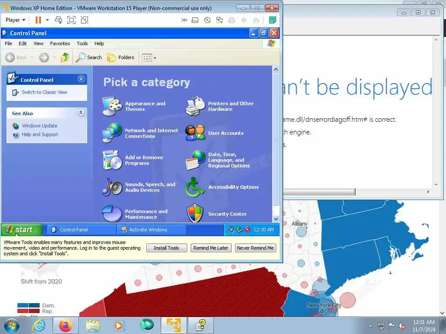Enter full screen mode icon in VMware toolbar
Screen dimensions: 446x334
coord(71,20)
